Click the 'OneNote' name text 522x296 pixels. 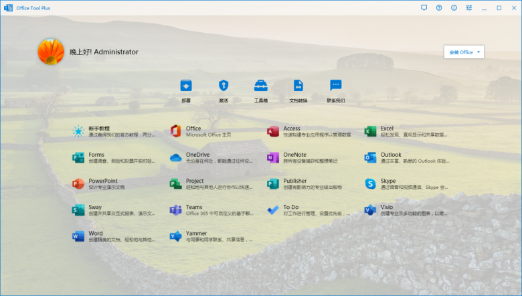(294, 155)
